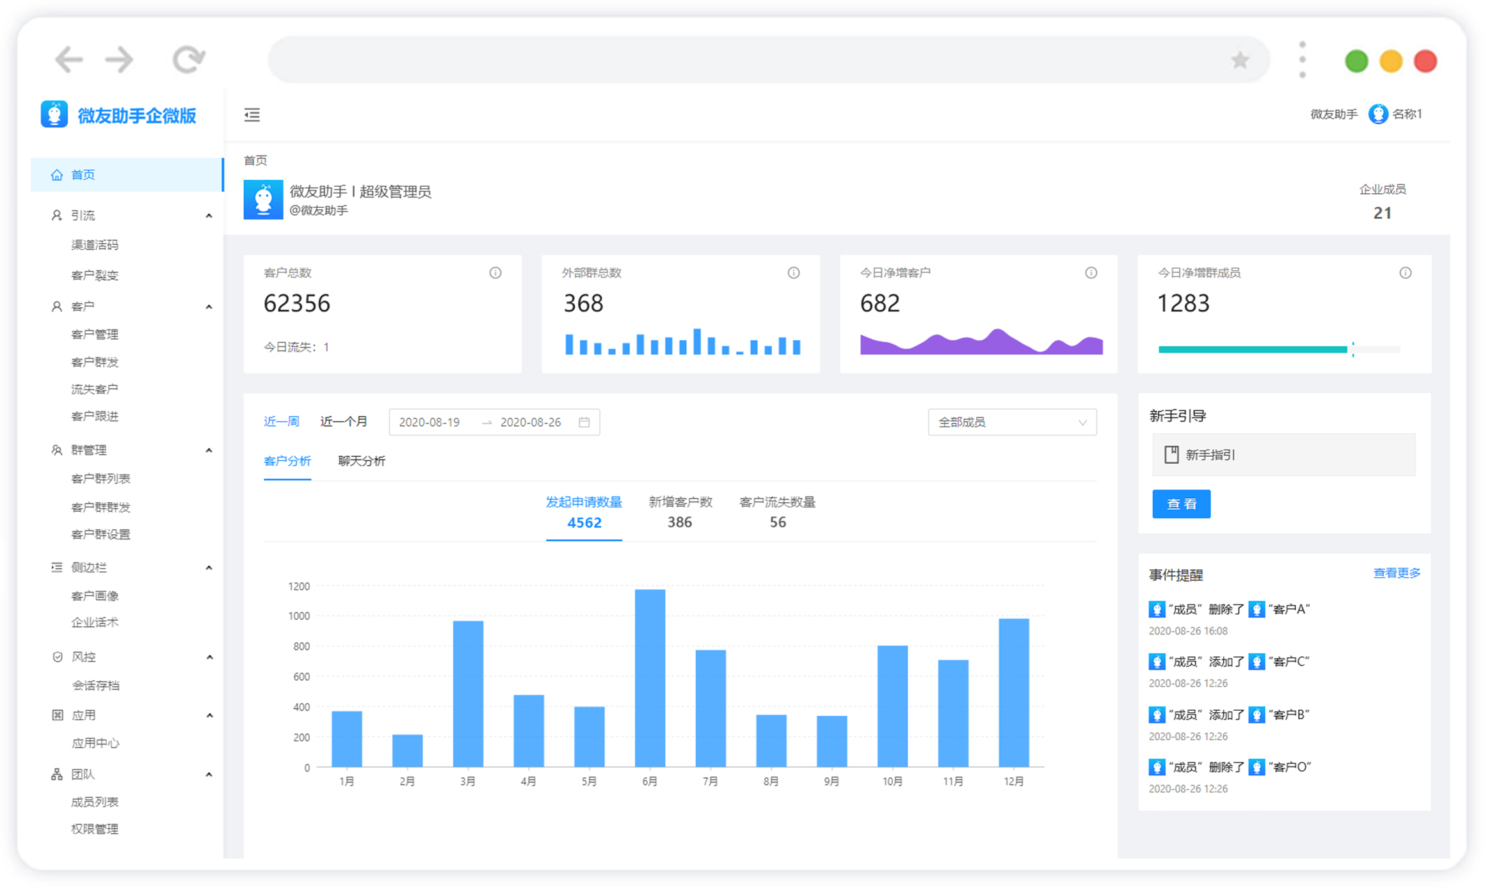
Task: Collapse sidebar with the hamburger icon
Action: [x=252, y=115]
